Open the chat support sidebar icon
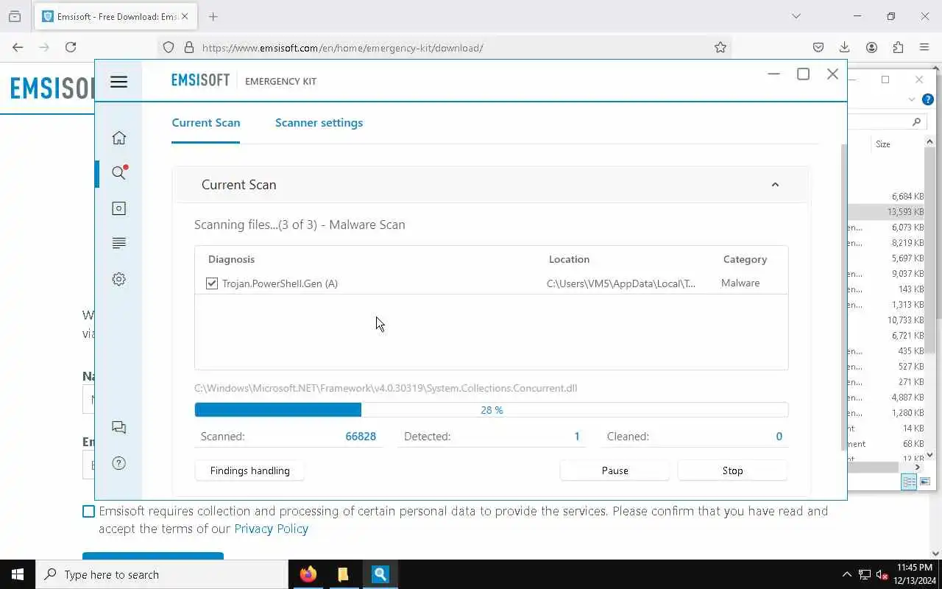 118,428
